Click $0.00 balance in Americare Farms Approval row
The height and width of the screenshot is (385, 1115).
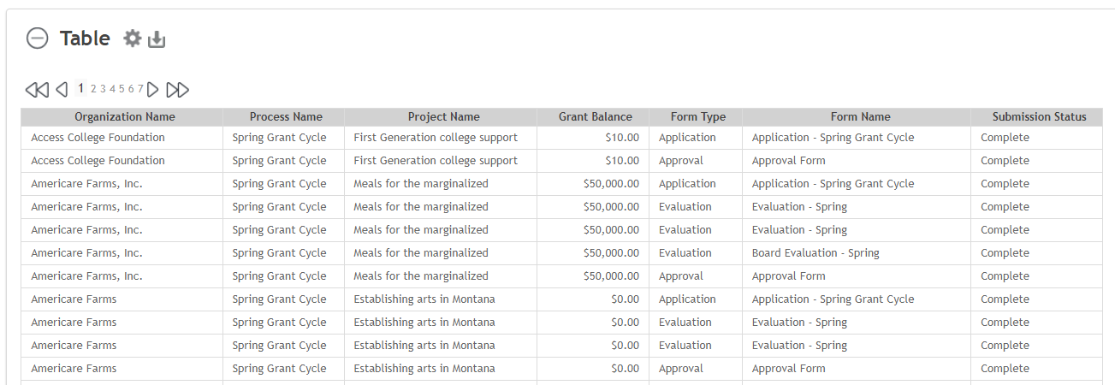(x=625, y=369)
